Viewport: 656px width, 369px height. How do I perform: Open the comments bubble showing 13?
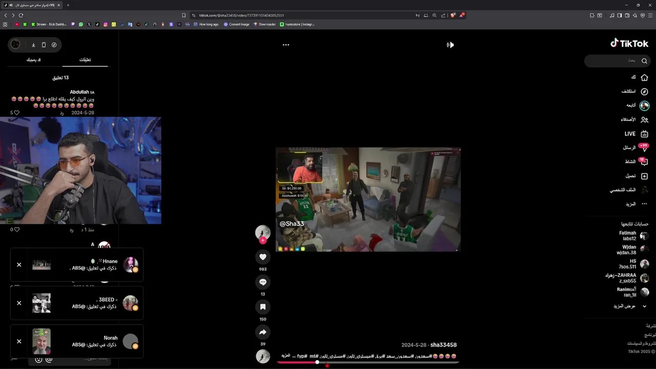pyautogui.click(x=263, y=282)
